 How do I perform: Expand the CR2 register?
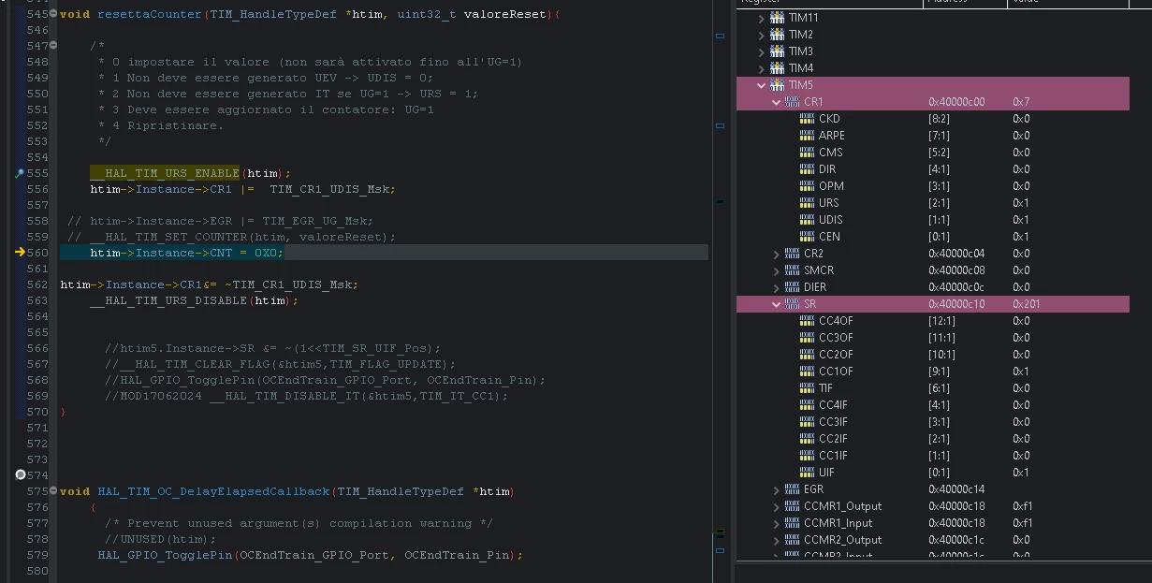(x=776, y=254)
